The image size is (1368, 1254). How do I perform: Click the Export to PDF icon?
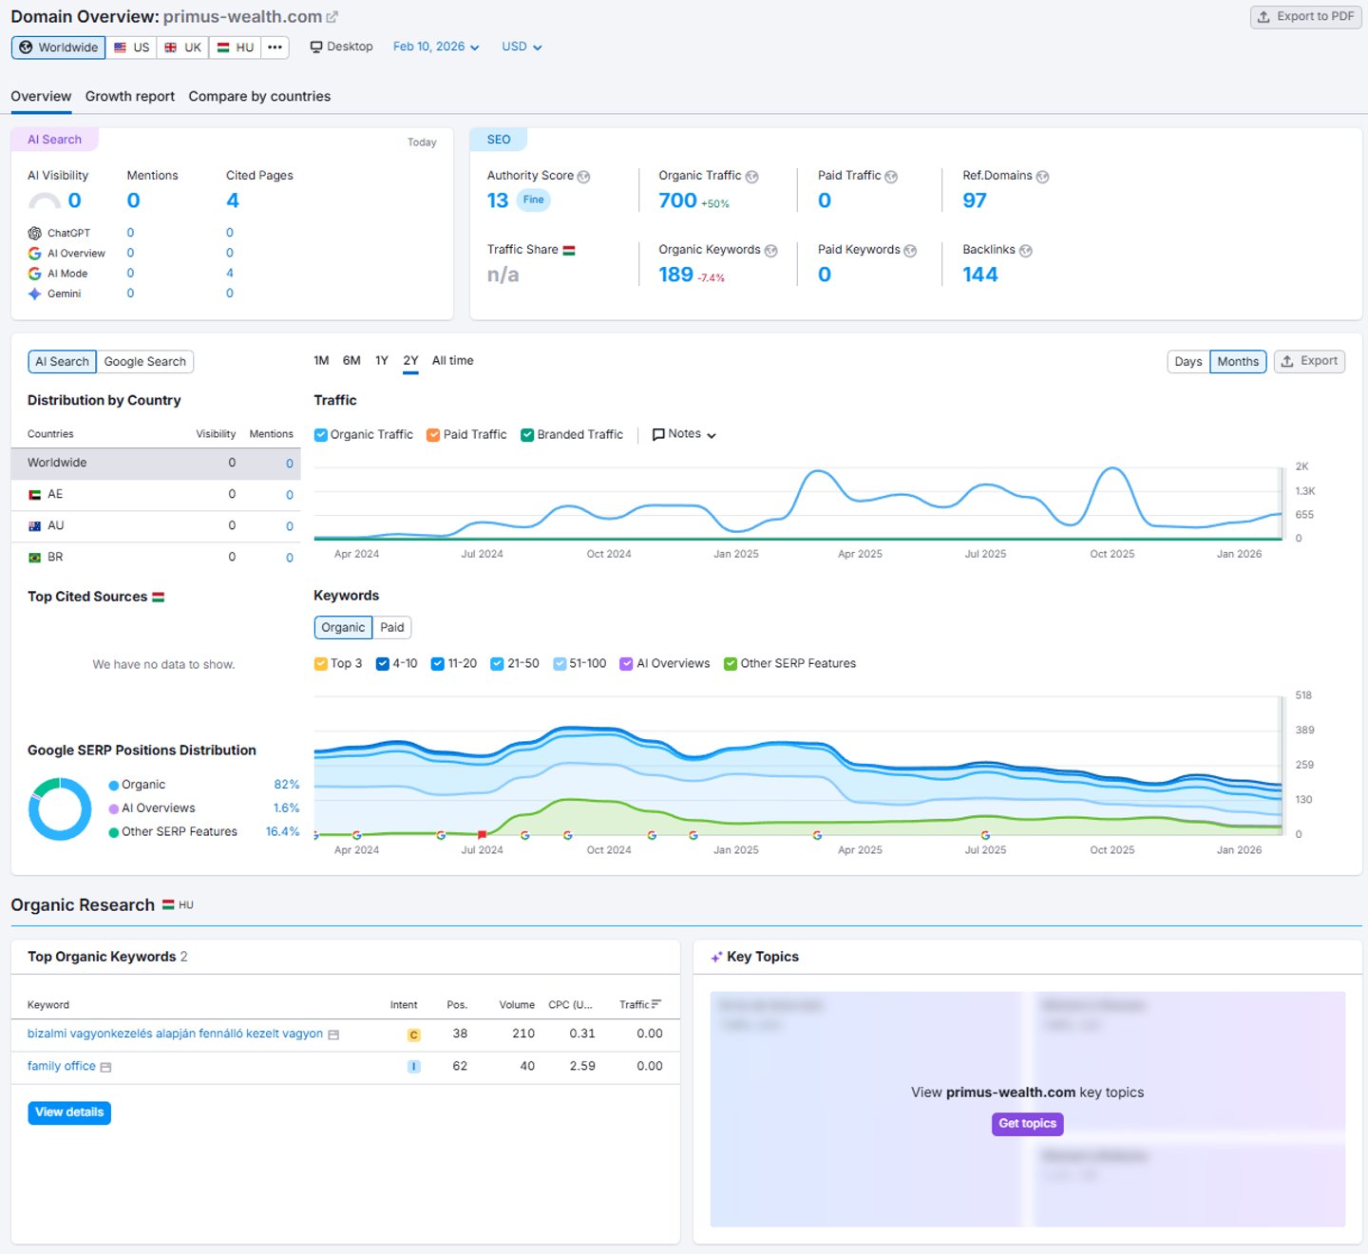point(1263,16)
